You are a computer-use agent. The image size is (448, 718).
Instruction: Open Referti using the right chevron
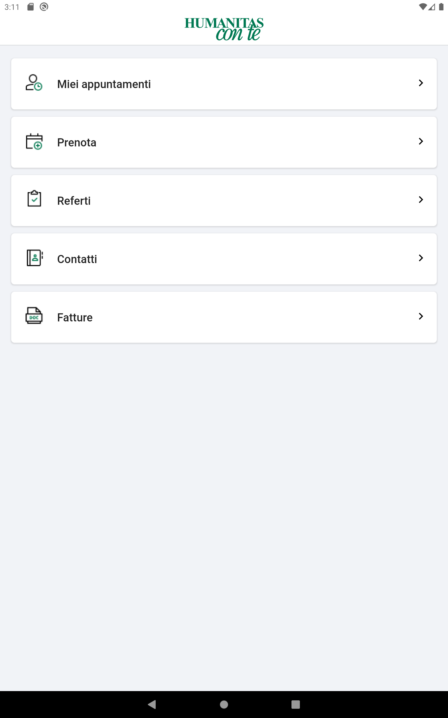pos(421,199)
